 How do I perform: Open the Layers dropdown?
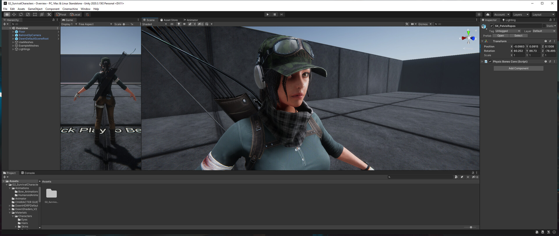pos(521,14)
